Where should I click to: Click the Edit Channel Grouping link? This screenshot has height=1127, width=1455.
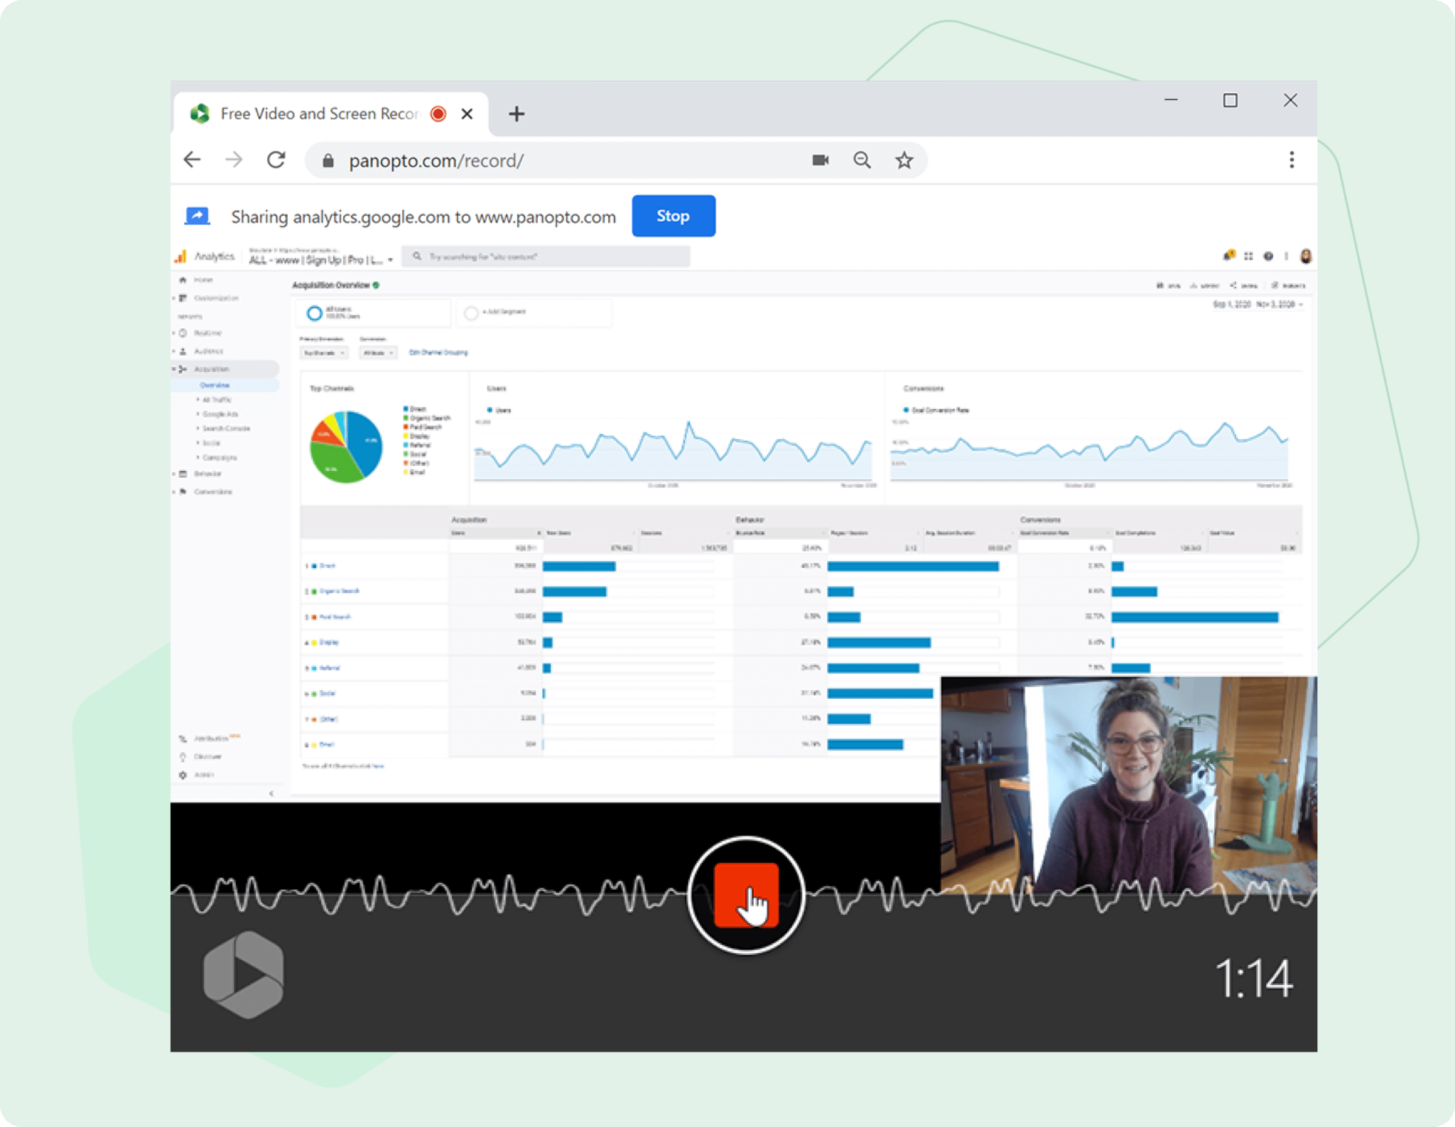point(439,353)
